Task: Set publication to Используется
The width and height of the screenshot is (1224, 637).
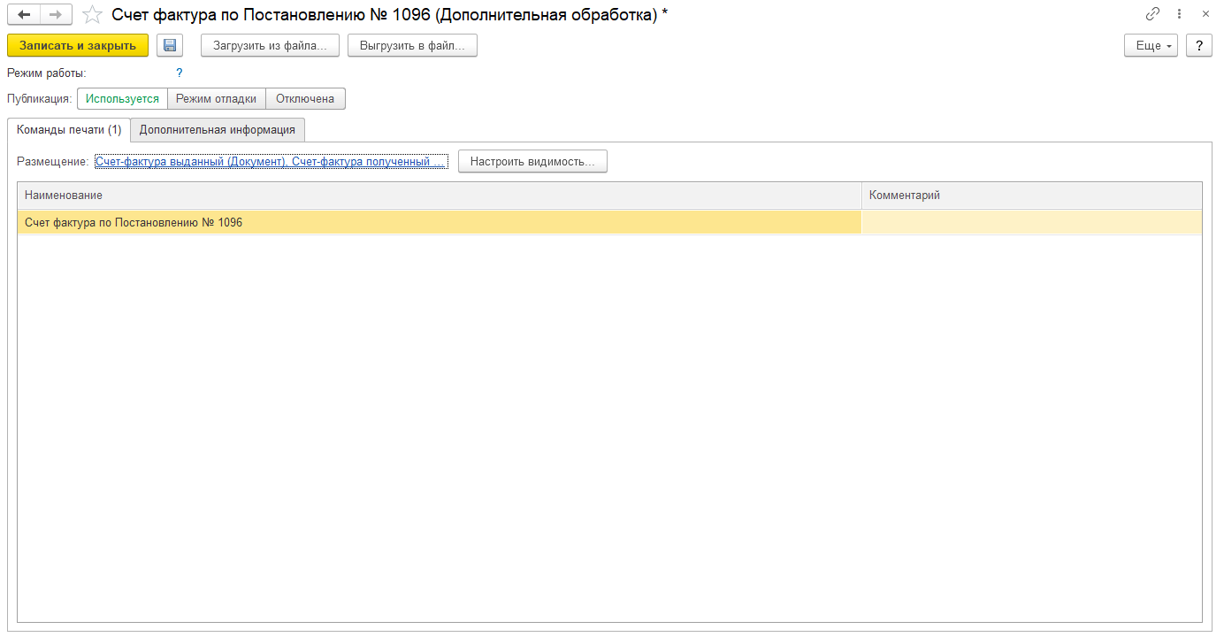Action: (x=122, y=99)
